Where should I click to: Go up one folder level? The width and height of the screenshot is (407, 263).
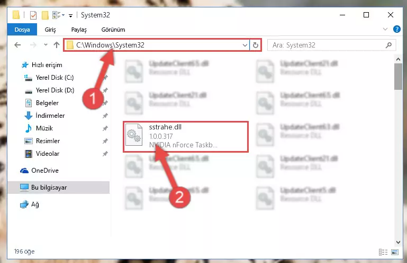pyautogui.click(x=56, y=45)
